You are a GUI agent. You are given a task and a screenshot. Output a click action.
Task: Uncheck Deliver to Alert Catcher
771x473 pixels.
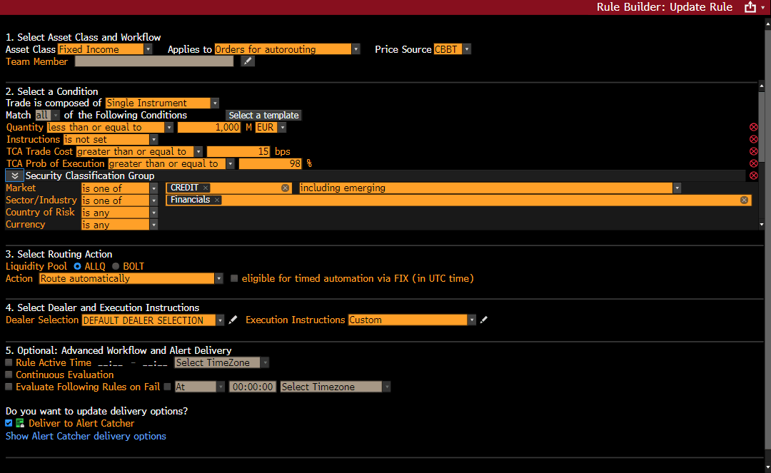click(9, 423)
